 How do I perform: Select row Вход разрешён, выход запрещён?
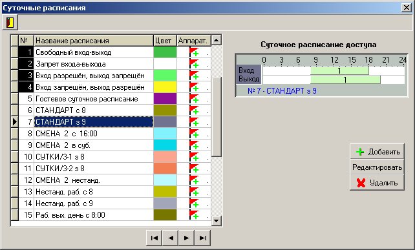click(x=94, y=76)
